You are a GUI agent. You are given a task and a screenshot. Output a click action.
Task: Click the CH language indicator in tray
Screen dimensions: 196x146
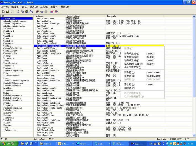click(x=151, y=144)
